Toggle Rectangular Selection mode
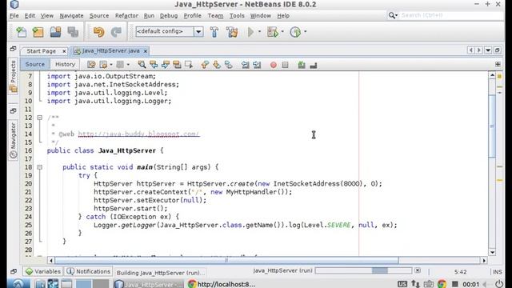 [x=189, y=65]
